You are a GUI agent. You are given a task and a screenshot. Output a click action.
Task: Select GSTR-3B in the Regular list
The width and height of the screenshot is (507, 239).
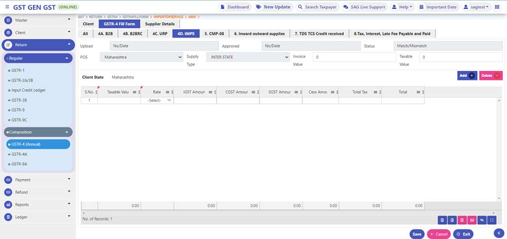click(19, 100)
